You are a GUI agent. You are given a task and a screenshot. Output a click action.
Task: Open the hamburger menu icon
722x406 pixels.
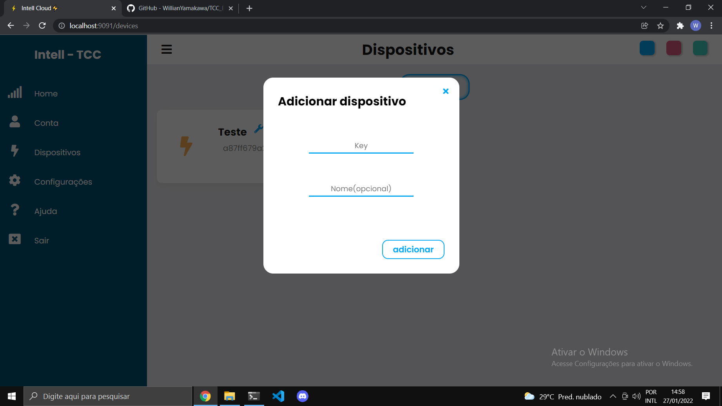(167, 49)
